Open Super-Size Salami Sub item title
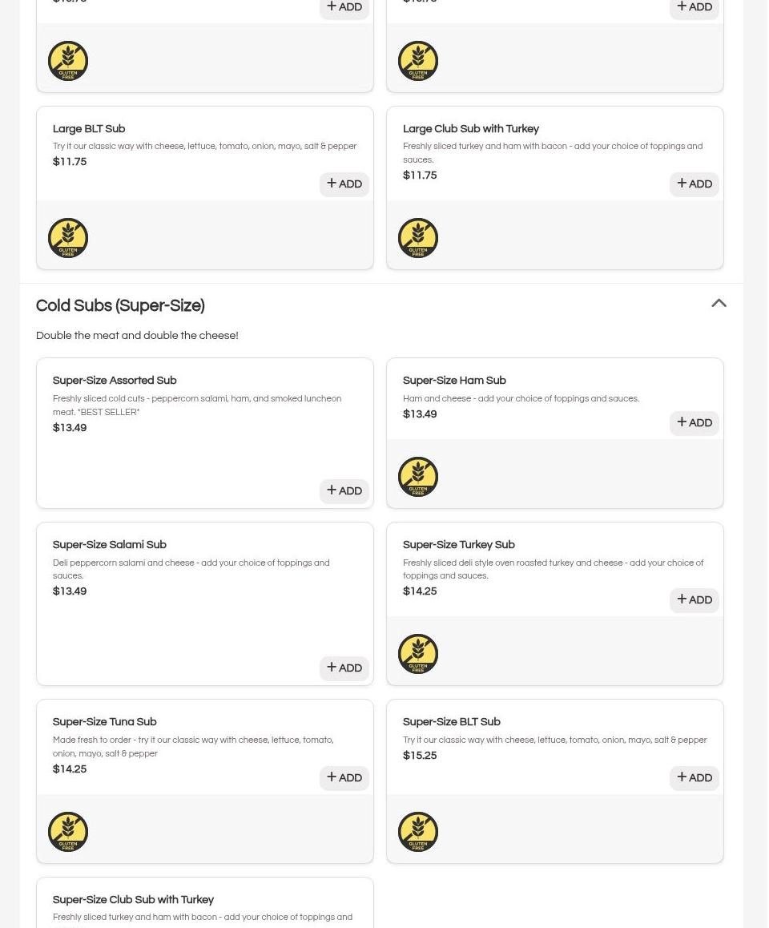This screenshot has height=928, width=769. pos(110,545)
